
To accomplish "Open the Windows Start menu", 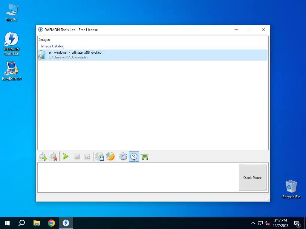I will [7, 223].
